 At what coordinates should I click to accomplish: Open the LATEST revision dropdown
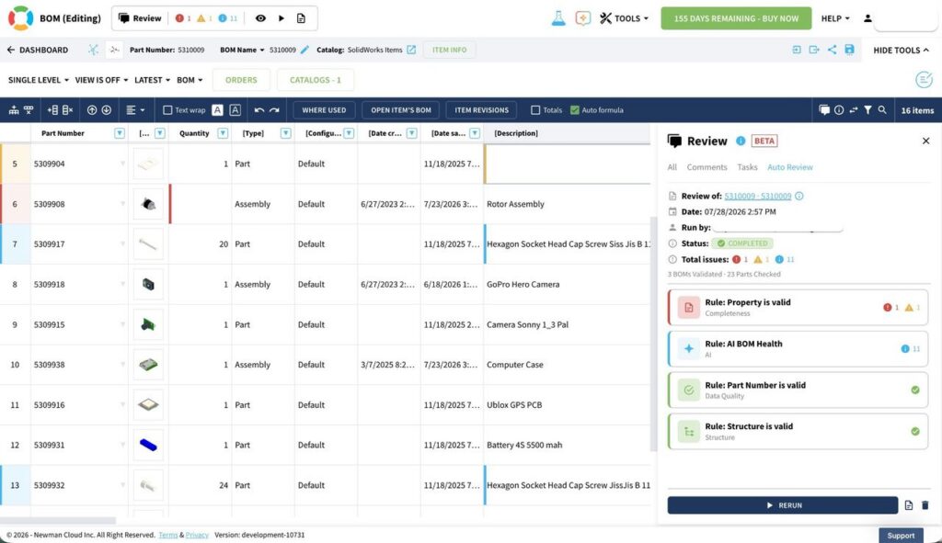click(152, 80)
